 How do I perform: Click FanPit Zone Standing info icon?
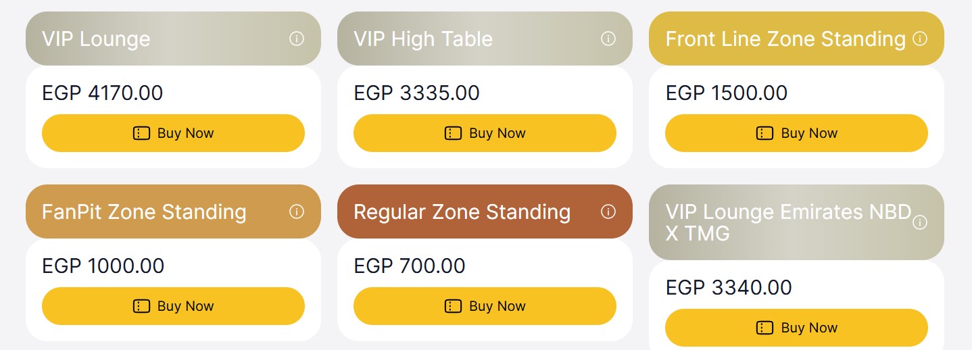(x=296, y=211)
